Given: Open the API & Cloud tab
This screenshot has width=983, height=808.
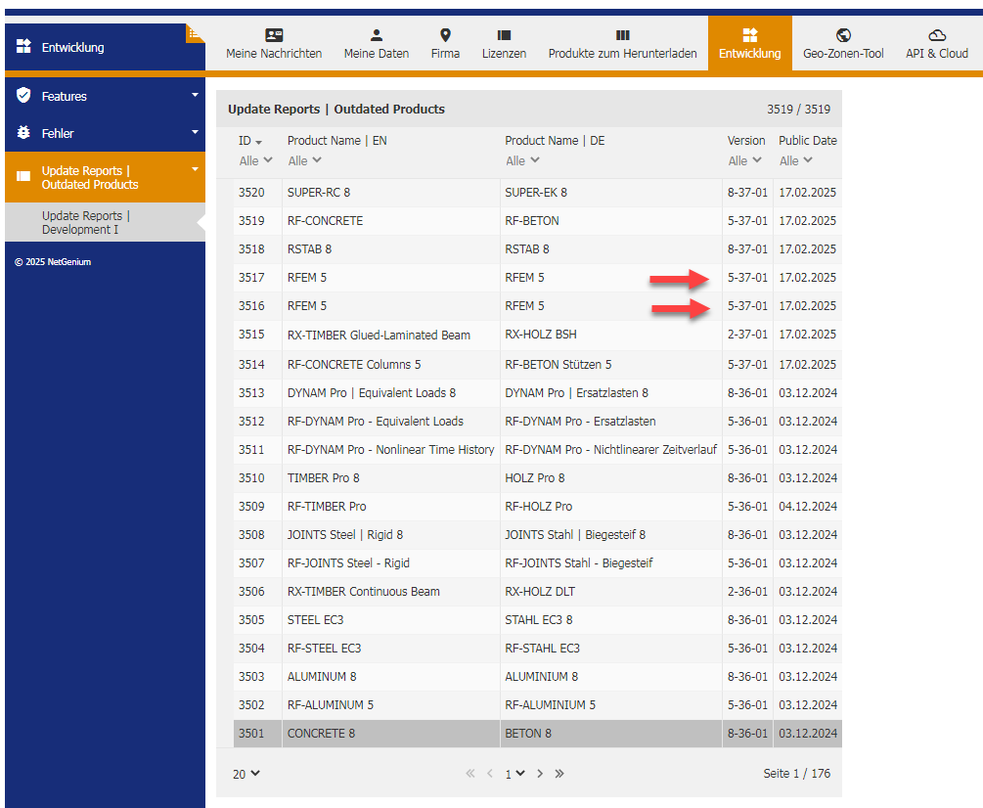Looking at the screenshot, I should 937,43.
